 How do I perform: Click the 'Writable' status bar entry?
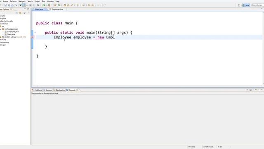tap(191, 147)
